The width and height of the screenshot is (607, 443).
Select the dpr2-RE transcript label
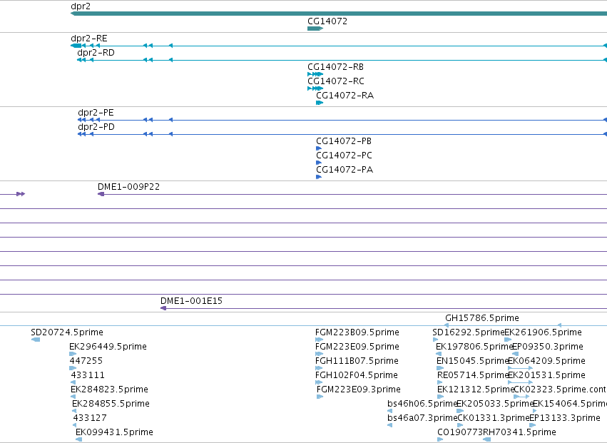coord(89,39)
